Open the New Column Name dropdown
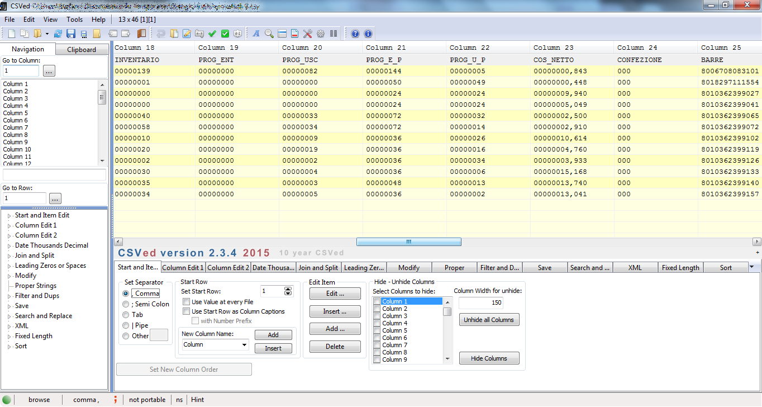 pos(244,345)
